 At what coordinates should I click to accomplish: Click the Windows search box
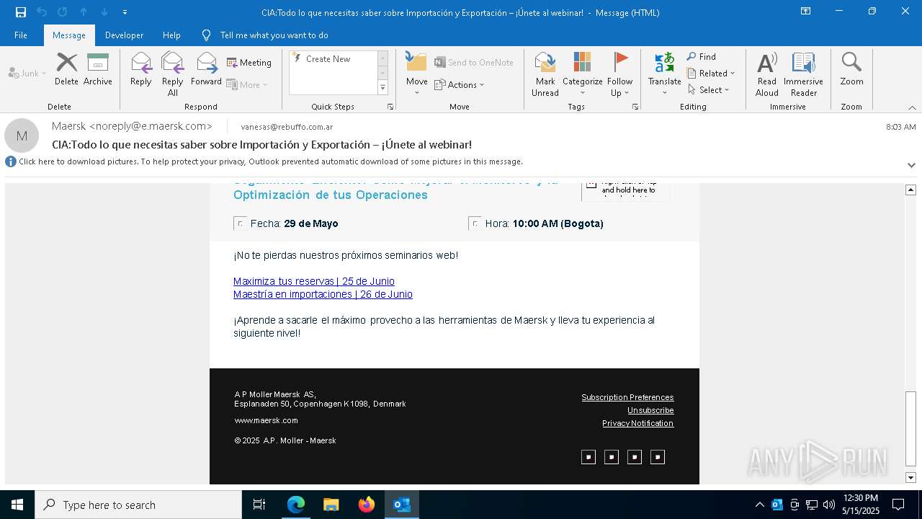[138, 505]
